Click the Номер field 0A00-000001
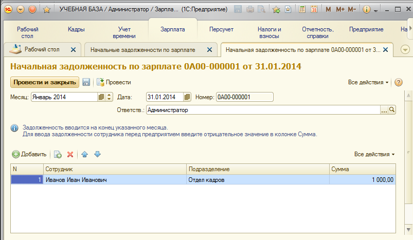This screenshot has width=413, height=240. point(245,97)
